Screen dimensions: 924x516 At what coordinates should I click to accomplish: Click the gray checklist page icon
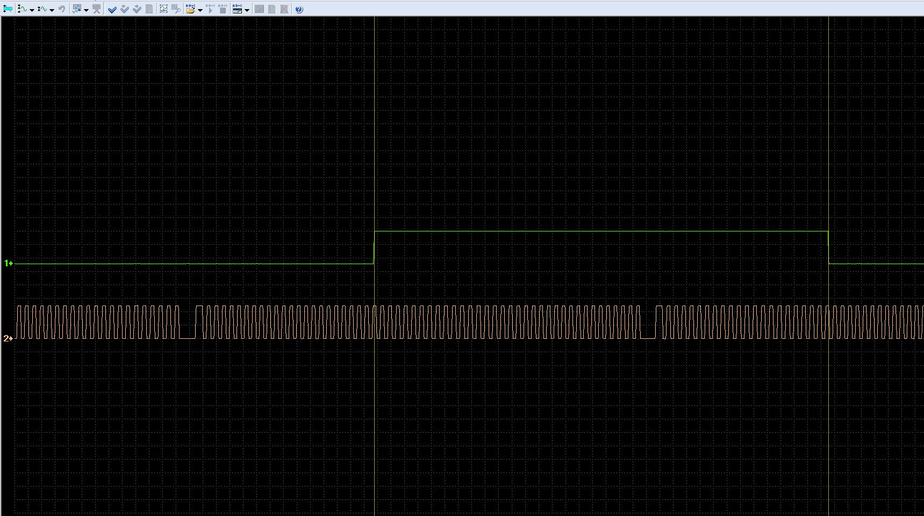point(149,9)
